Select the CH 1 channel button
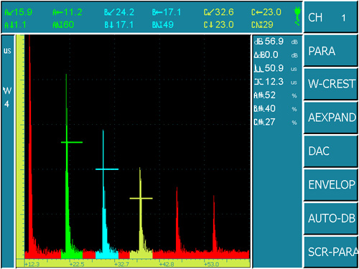 coord(330,17)
